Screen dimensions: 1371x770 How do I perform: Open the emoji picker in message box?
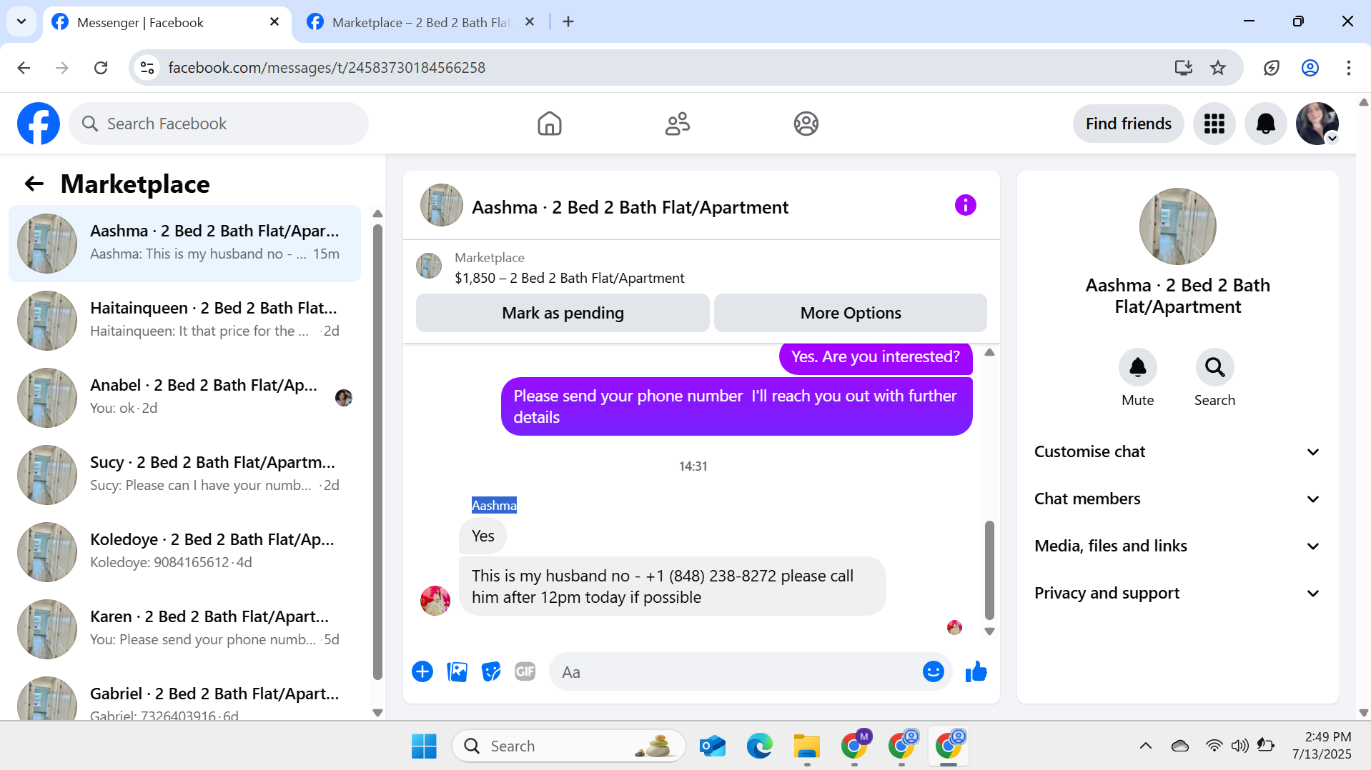pos(933,671)
